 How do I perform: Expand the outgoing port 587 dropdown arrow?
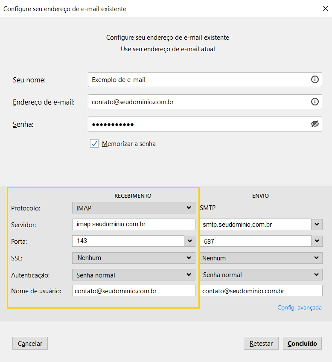[x=317, y=241]
